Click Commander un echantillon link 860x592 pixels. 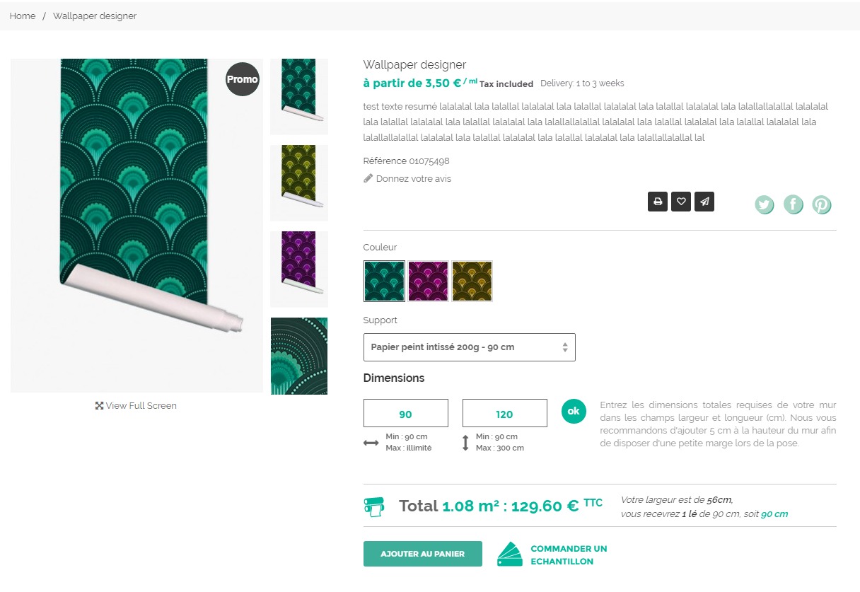[x=569, y=555]
